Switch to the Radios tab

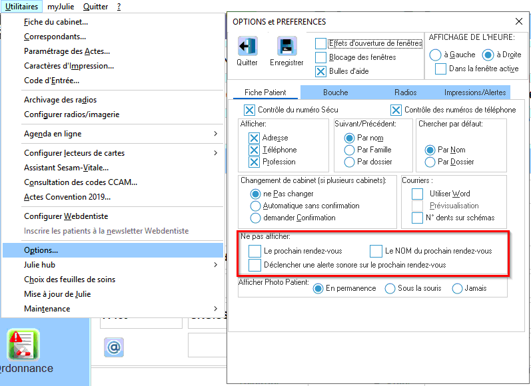point(405,93)
